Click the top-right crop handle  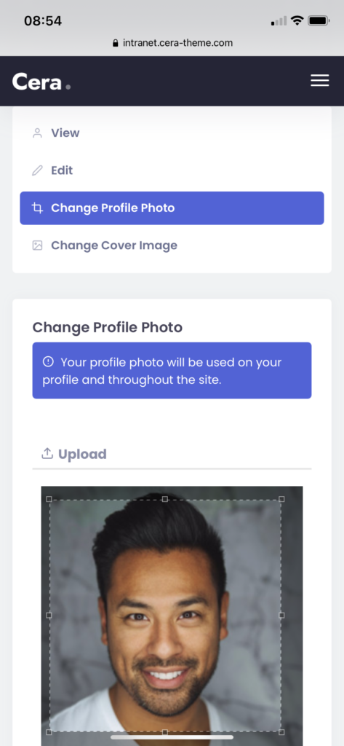click(281, 499)
